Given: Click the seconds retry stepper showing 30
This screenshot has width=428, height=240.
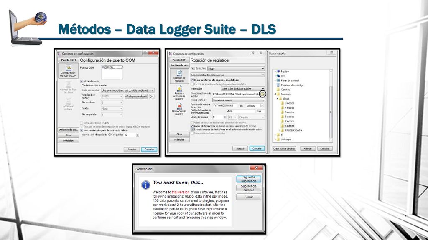Looking at the screenshot, I should click(x=138, y=135).
